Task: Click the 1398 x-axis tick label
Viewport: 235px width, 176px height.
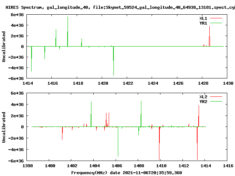Action: point(28,166)
